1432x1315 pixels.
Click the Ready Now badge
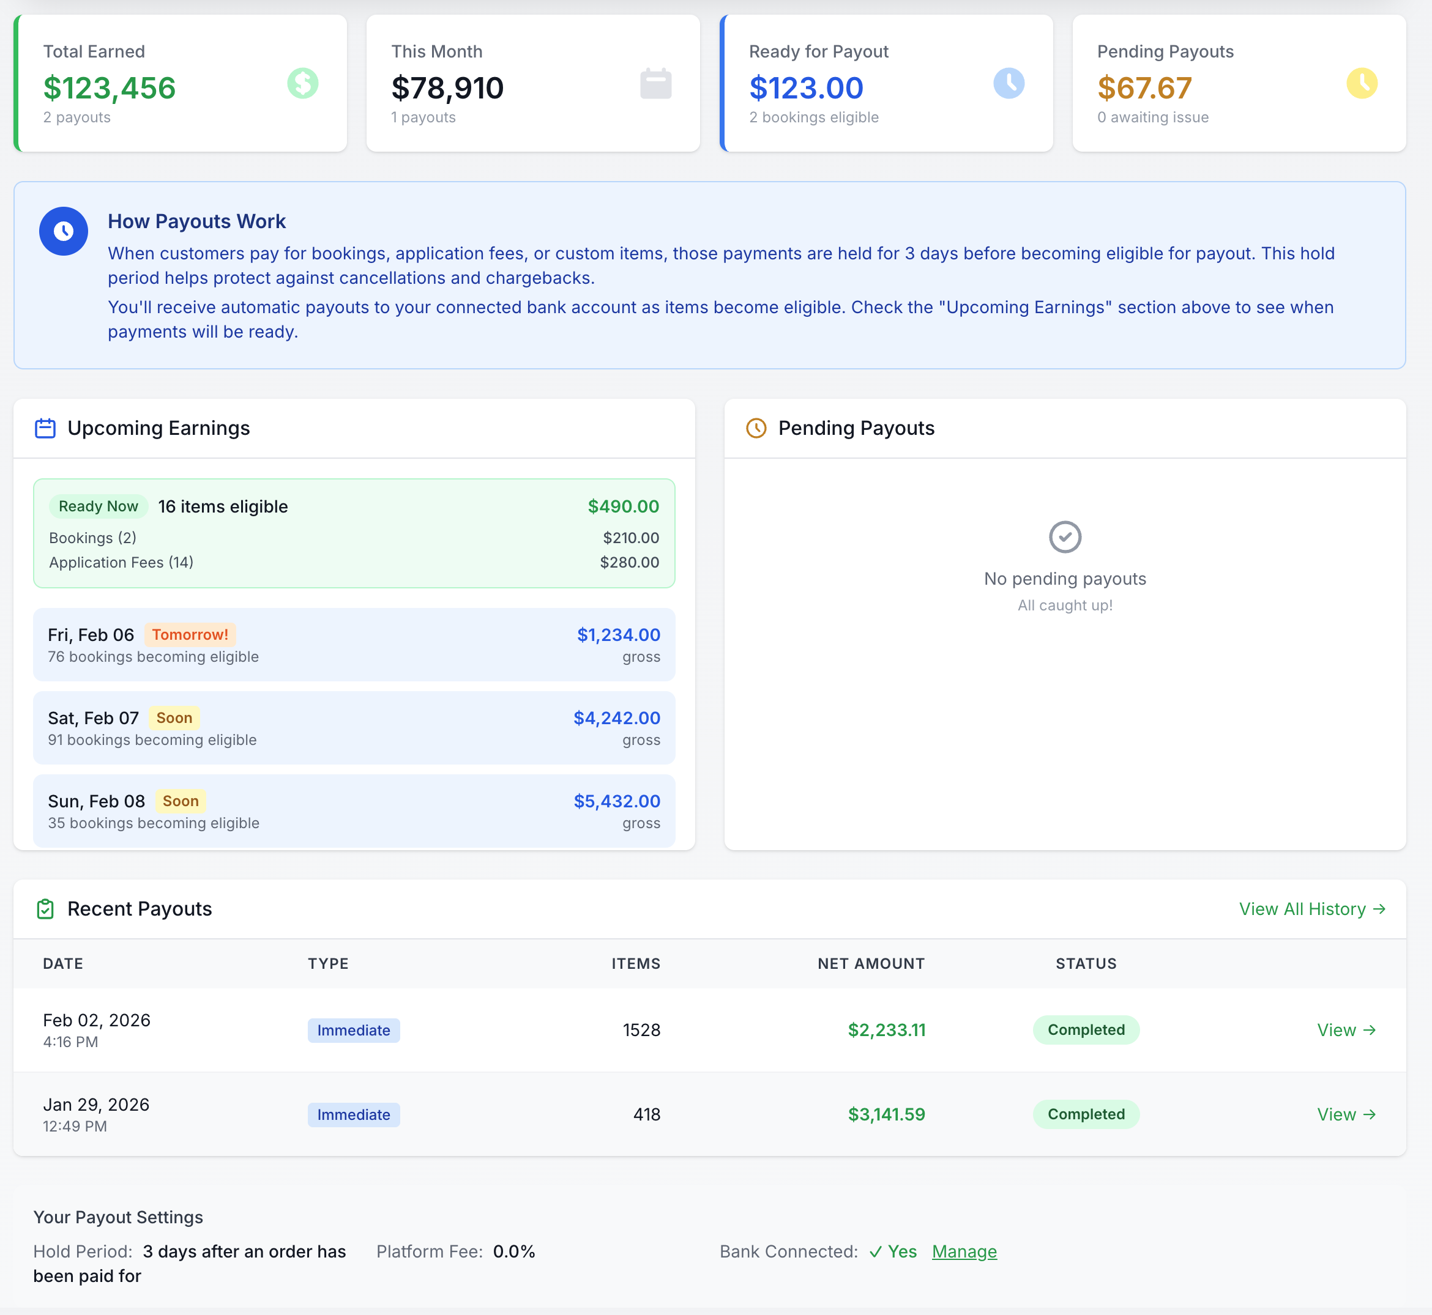97,506
